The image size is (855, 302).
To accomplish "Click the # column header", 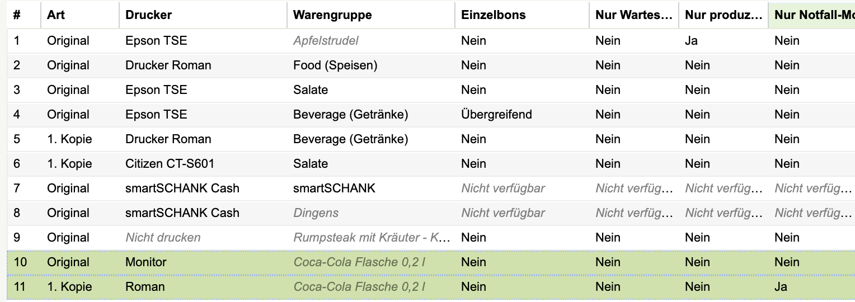I will 24,15.
